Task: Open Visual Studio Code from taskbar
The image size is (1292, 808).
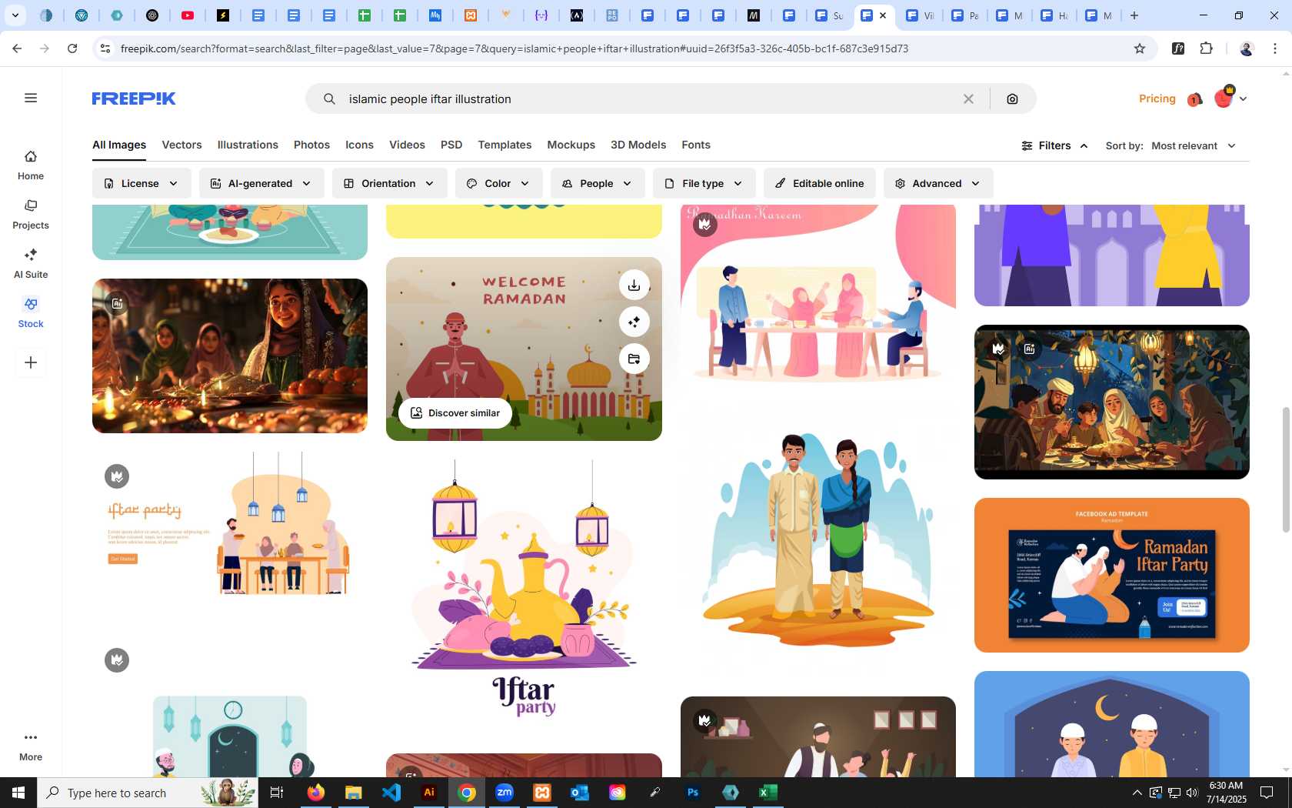Action: (x=391, y=793)
